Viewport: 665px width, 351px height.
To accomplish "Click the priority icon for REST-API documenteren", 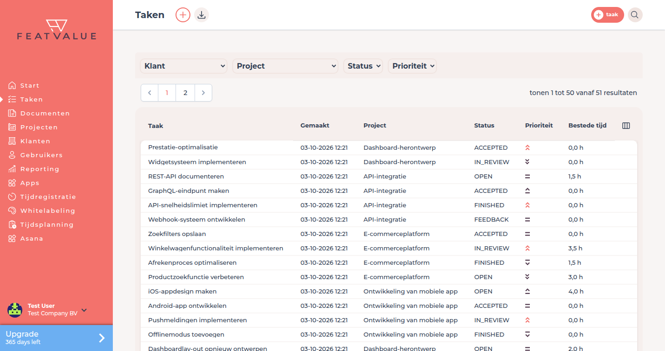I will 528,177.
